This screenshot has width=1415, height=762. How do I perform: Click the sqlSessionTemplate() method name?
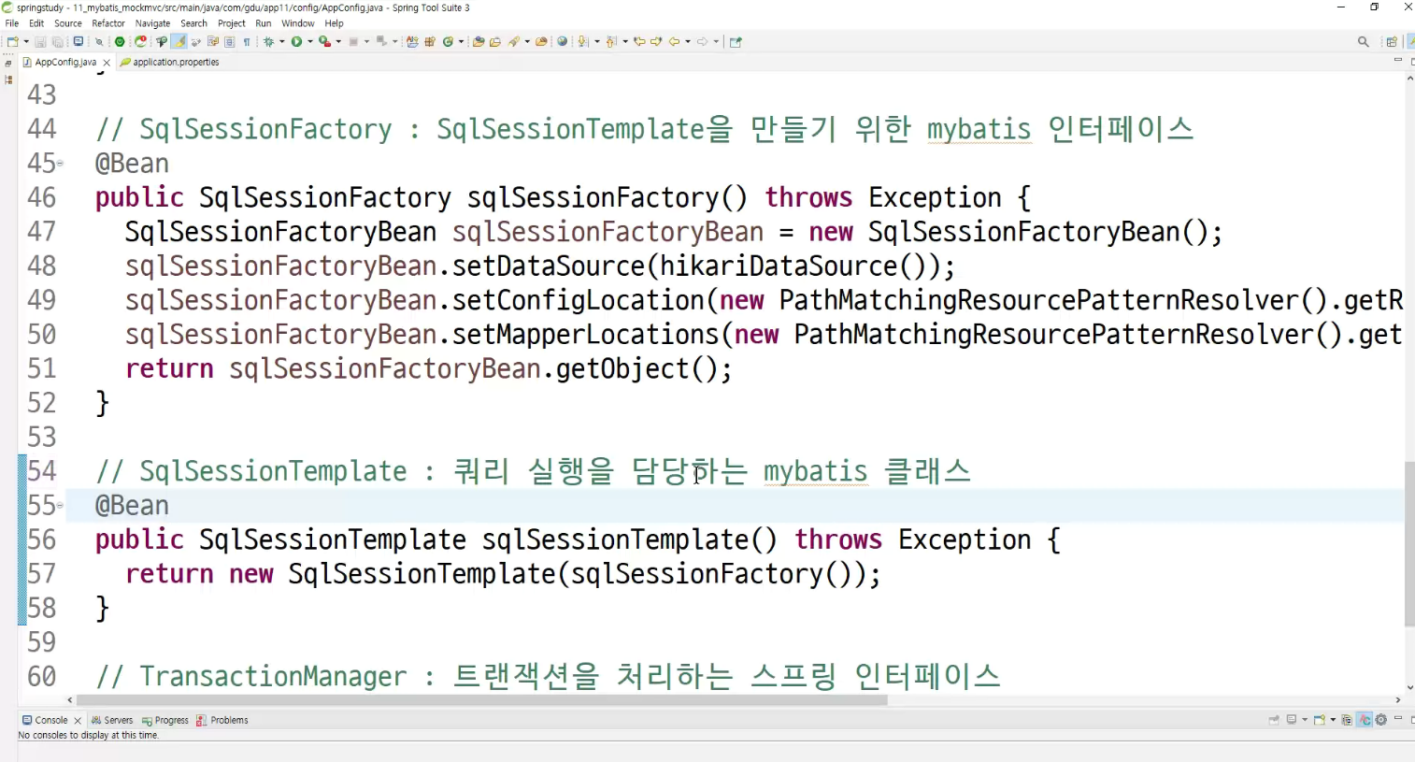(x=629, y=539)
